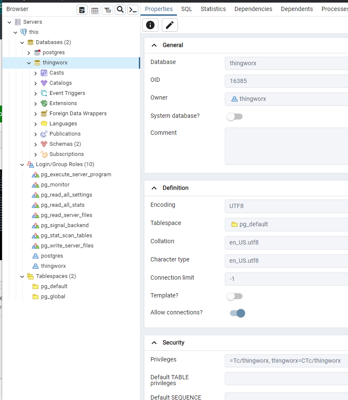The image size is (348, 400).
Task: Collapse the Login/Group Roles section
Action: coord(22,164)
